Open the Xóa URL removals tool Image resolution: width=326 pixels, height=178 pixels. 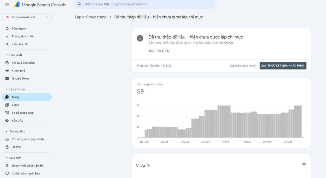17,121
